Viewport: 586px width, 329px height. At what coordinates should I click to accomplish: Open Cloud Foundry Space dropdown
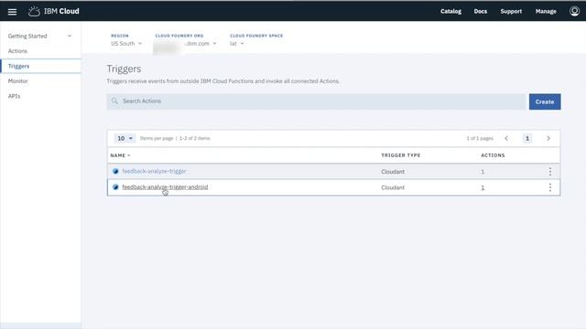[236, 44]
